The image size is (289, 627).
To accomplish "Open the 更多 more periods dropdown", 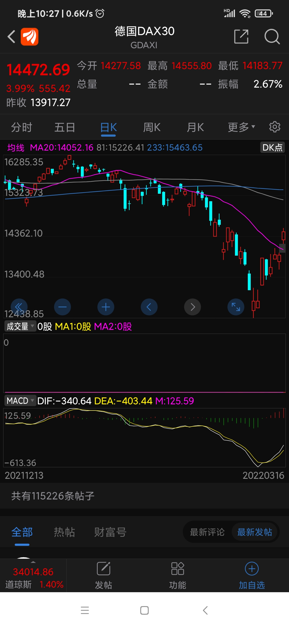I will (x=241, y=127).
